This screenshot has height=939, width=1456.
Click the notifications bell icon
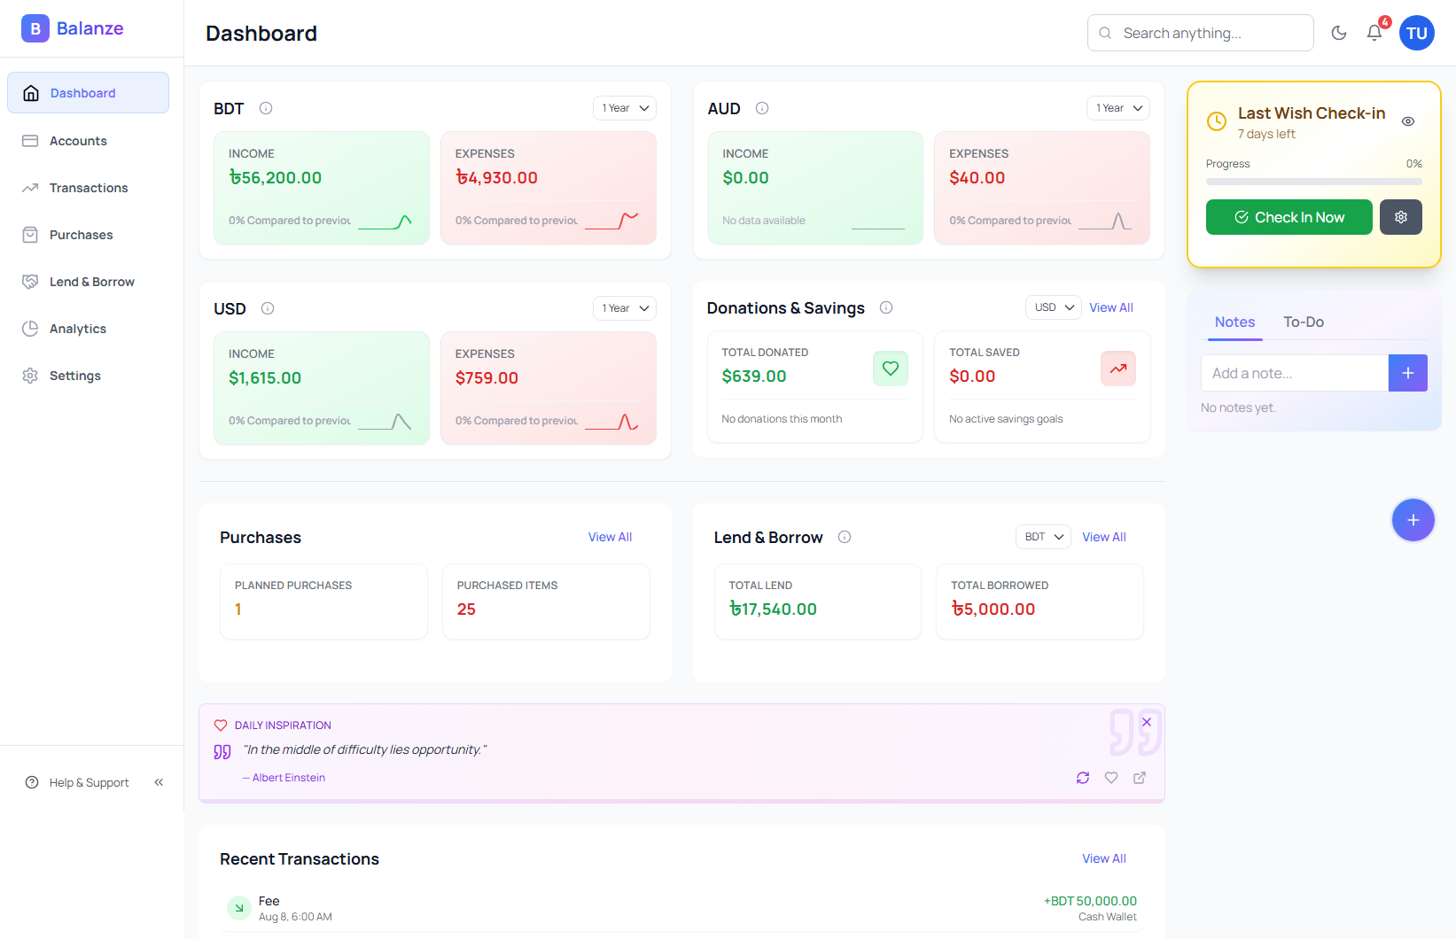[x=1374, y=33]
